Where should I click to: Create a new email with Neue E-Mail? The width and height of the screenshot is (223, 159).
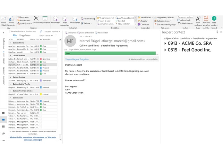[3, 21]
